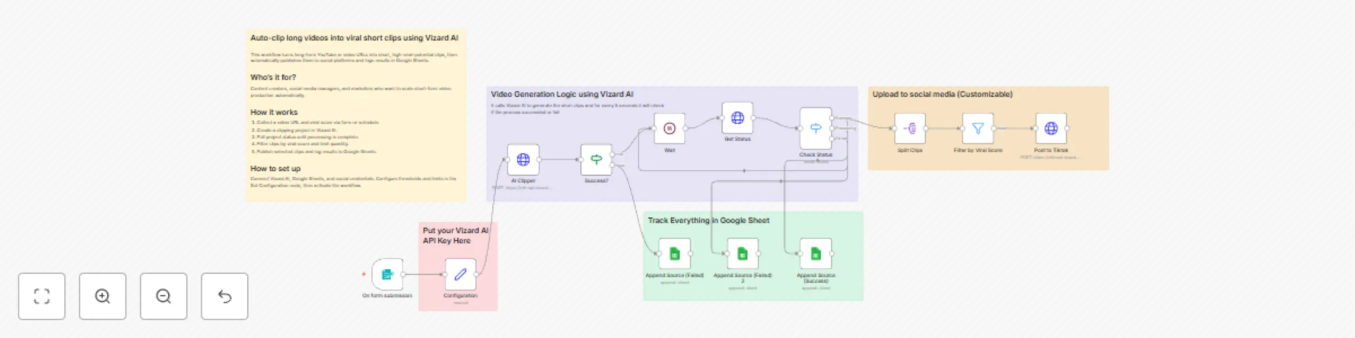The image size is (1355, 338).
Task: Select the Check Status switch node
Action: tap(816, 128)
